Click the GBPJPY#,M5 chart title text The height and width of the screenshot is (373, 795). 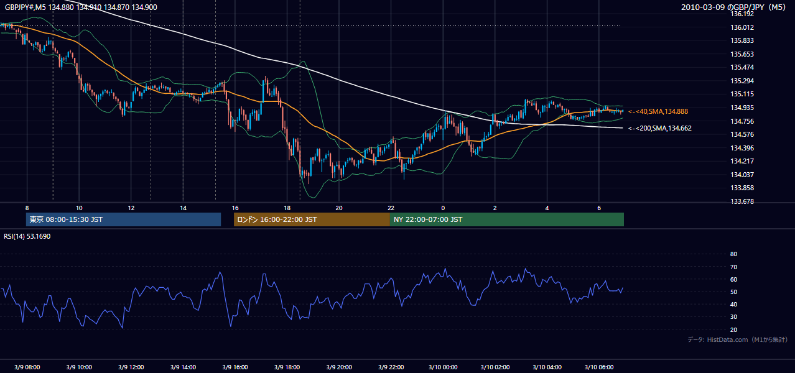click(x=81, y=7)
